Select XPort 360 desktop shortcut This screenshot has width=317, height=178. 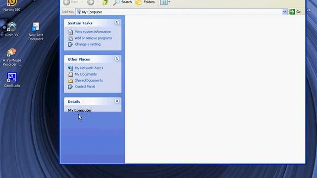point(12,30)
